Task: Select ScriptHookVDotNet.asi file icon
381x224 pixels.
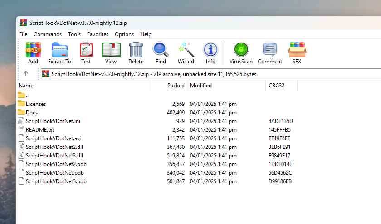Action: 21,138
